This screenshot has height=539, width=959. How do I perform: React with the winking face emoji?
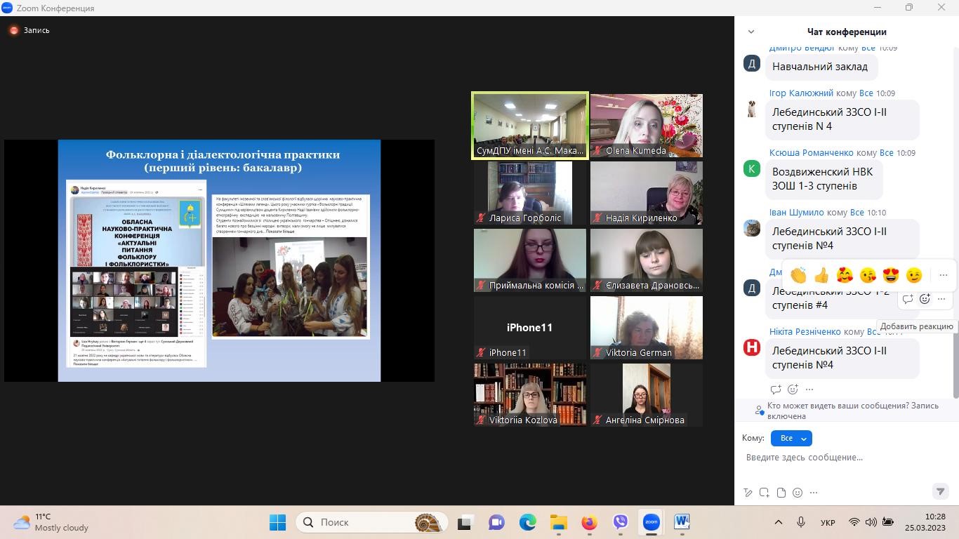pos(914,275)
